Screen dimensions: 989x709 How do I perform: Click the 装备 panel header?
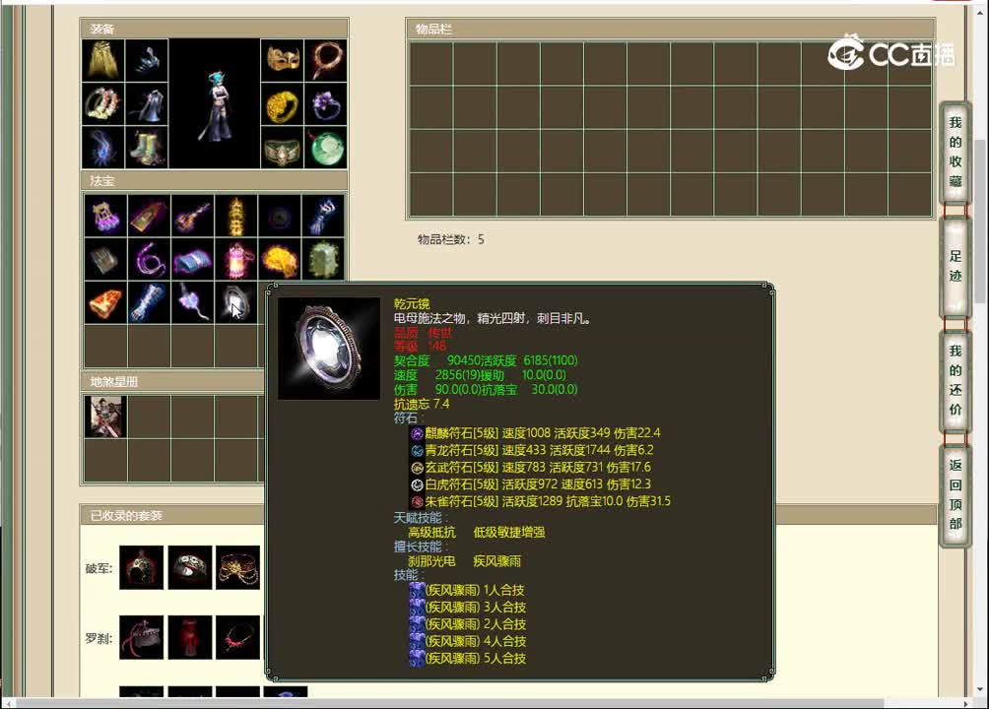[215, 29]
